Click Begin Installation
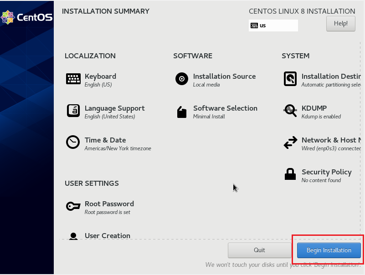 point(329,250)
